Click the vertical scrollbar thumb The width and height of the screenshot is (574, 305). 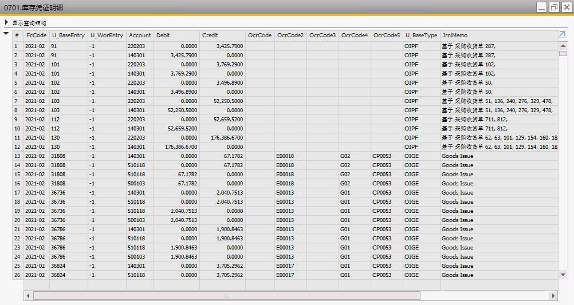(x=563, y=53)
